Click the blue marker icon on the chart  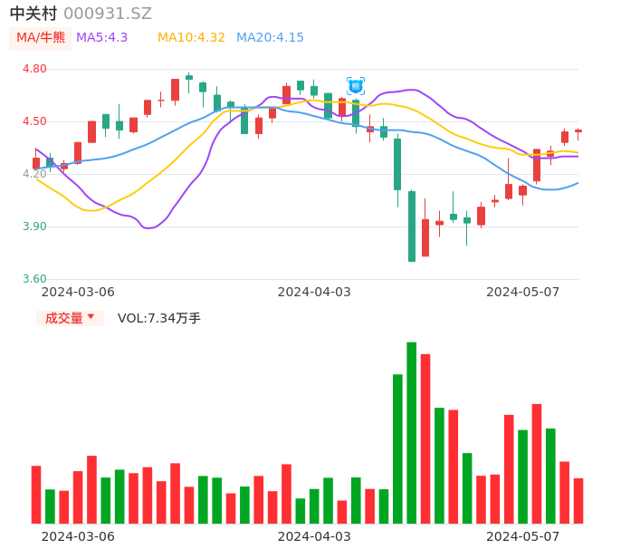tap(356, 86)
